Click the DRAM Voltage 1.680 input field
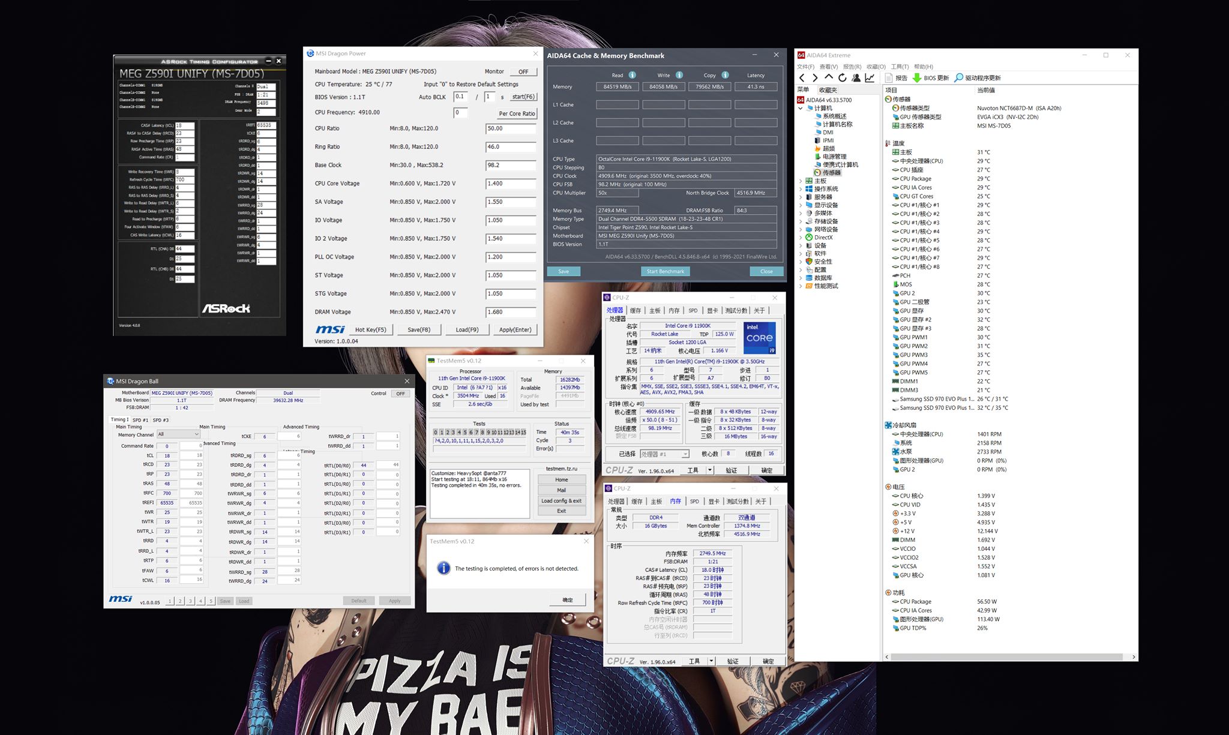The width and height of the screenshot is (1229, 735). pos(511,312)
